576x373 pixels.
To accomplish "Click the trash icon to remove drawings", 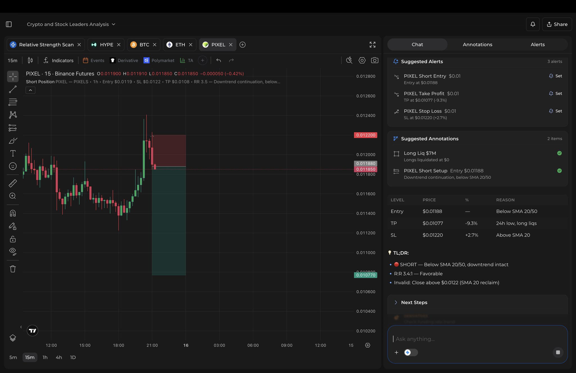I will 13,269.
